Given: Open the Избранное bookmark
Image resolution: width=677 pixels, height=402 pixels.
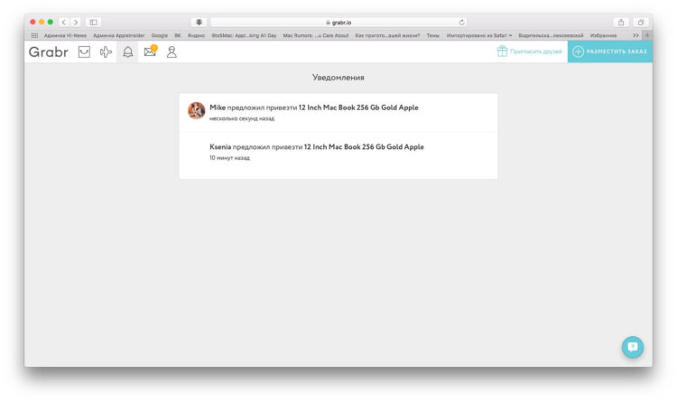Looking at the screenshot, I should point(603,35).
